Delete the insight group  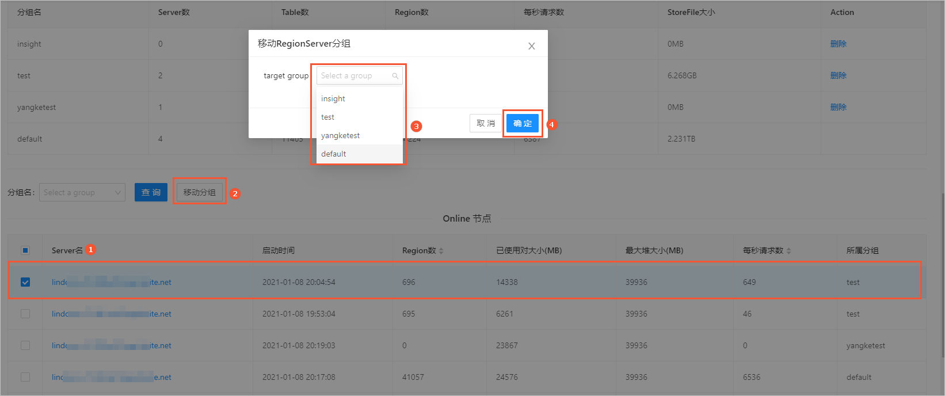click(838, 44)
